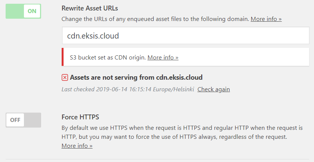314x162 pixels.
Task: Click the Force HTTPS heading
Action: (80, 117)
